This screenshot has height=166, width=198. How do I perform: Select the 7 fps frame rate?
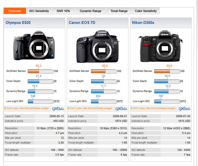pos(187,155)
